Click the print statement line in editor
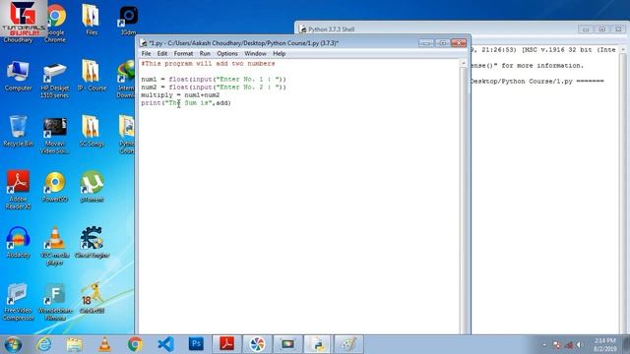This screenshot has height=354, width=630. coord(186,103)
